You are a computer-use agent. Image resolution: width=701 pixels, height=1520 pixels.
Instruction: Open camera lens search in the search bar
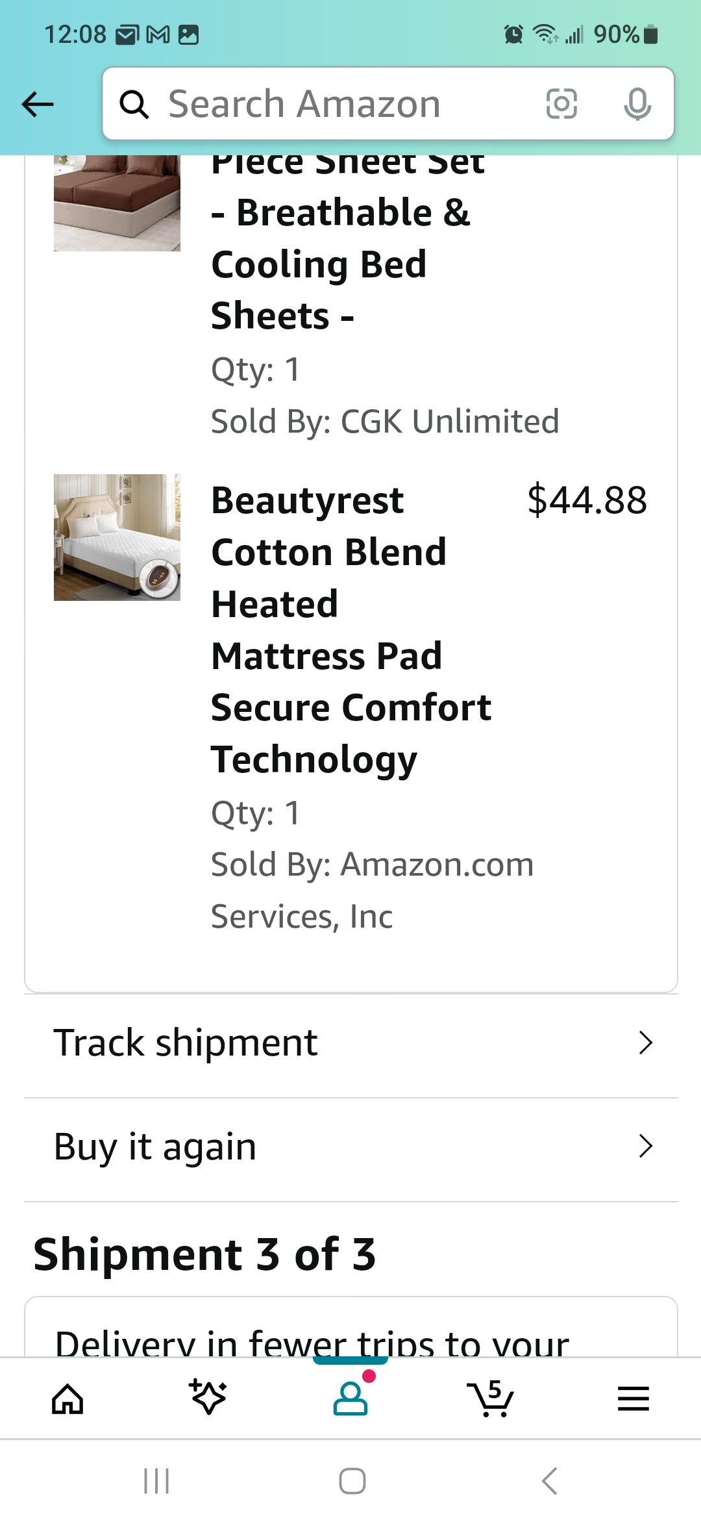tap(561, 104)
